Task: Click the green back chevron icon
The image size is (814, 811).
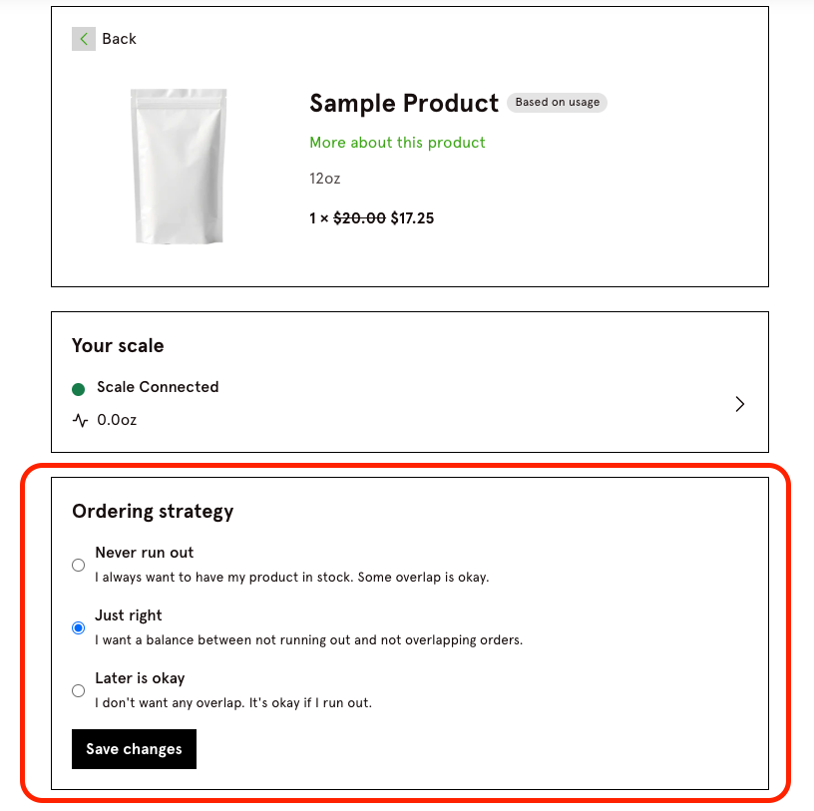Action: pos(84,39)
